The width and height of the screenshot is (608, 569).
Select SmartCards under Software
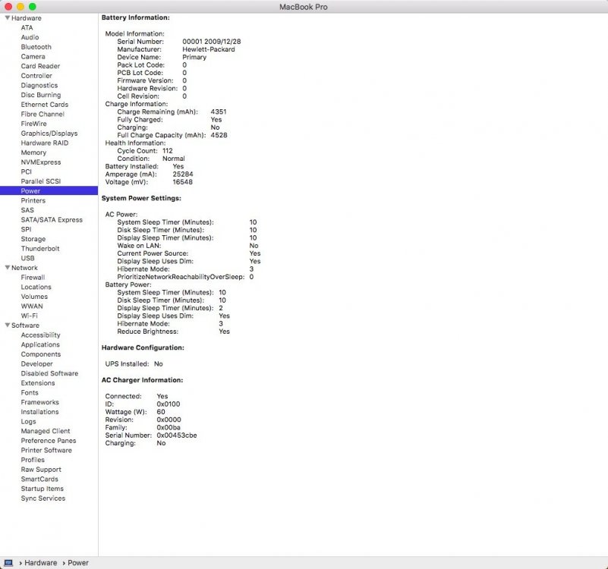(39, 479)
